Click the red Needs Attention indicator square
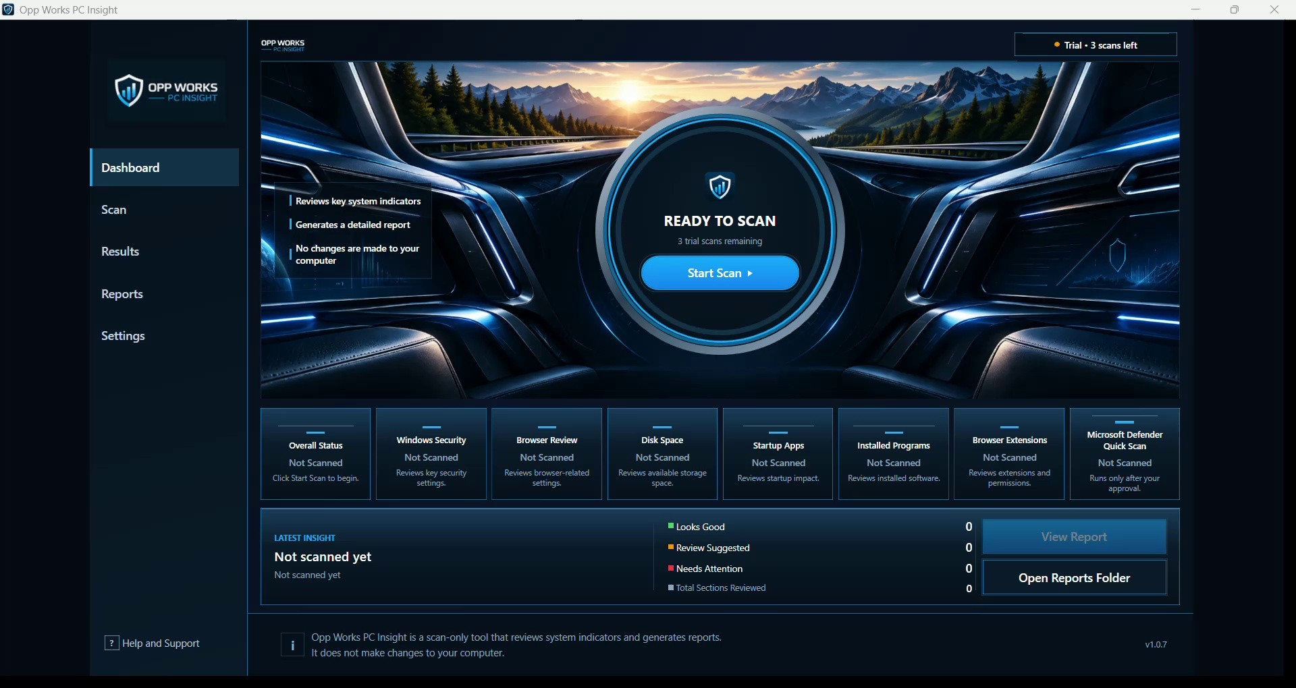The image size is (1296, 688). 671,569
